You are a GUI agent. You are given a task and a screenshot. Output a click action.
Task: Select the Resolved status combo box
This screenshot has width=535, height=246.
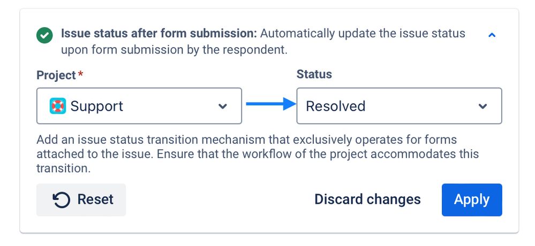click(x=399, y=106)
